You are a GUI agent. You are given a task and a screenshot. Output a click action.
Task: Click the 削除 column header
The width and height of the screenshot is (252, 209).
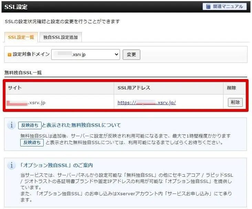click(x=231, y=88)
